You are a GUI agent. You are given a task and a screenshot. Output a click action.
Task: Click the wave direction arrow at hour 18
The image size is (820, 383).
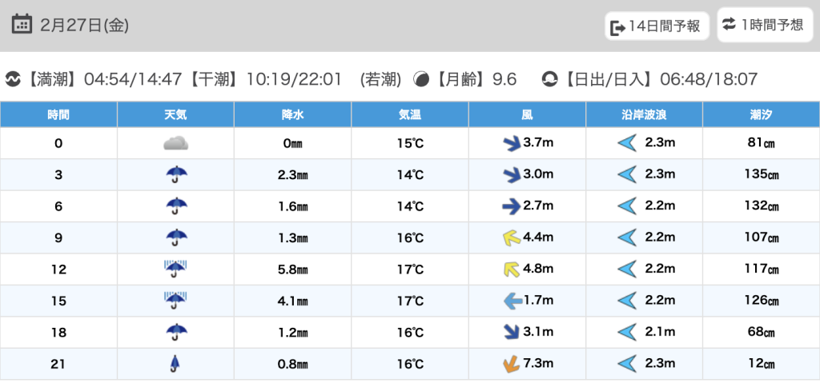point(627,333)
